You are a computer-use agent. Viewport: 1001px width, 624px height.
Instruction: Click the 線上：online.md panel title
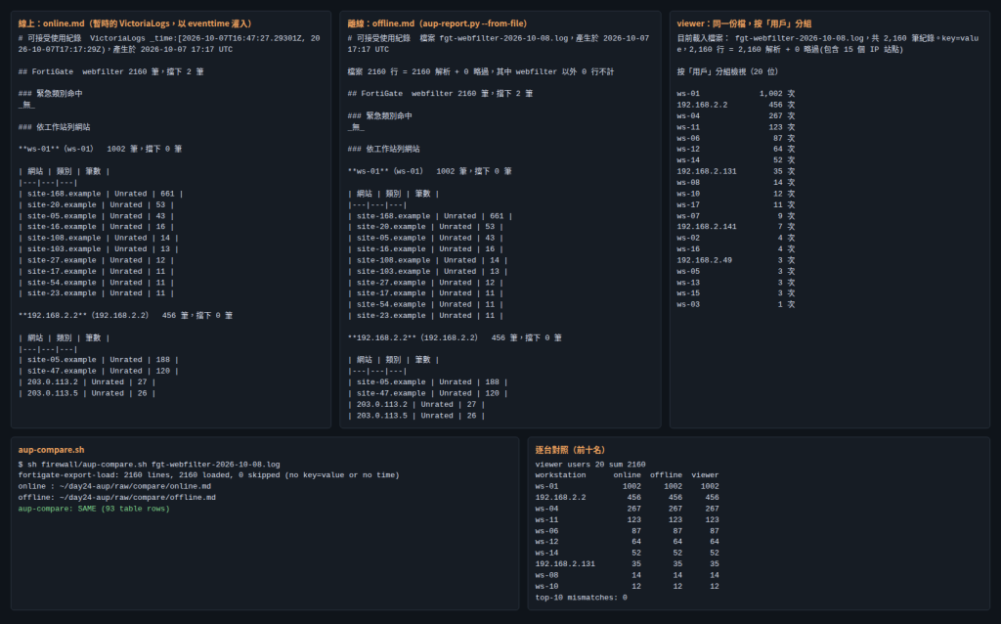point(135,23)
